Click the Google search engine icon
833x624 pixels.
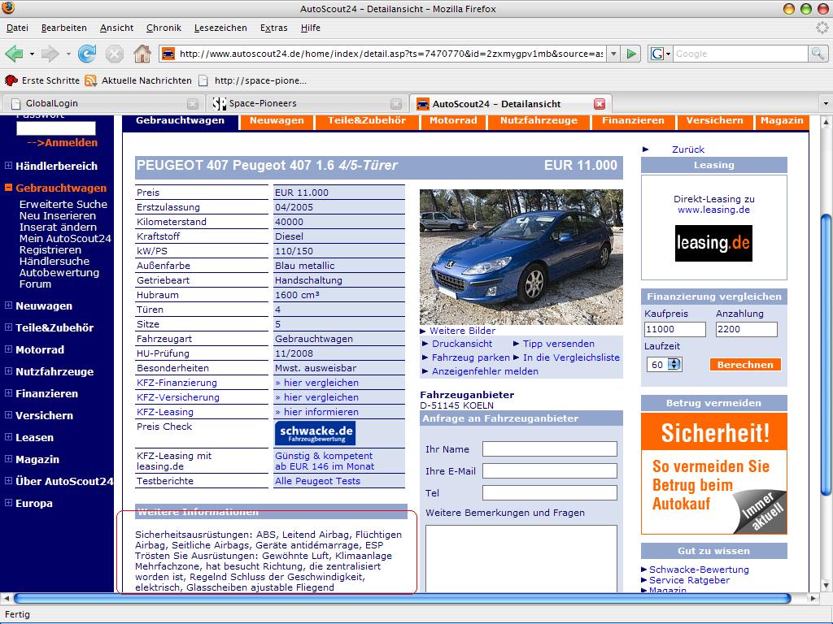tap(657, 54)
